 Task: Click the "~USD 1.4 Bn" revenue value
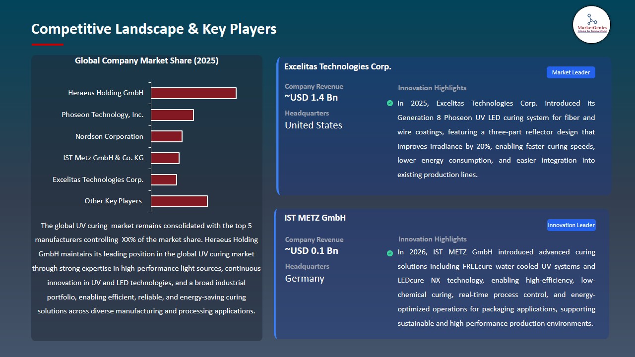(x=311, y=98)
